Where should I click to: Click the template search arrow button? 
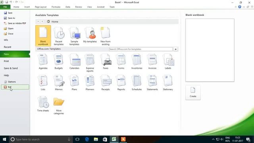[175, 49]
